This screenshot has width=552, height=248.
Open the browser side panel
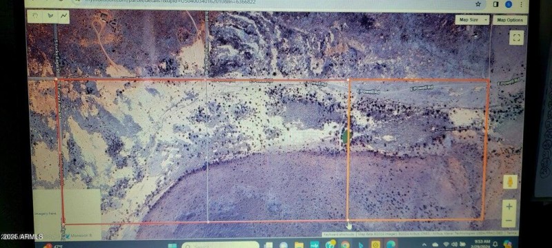tap(495, 4)
